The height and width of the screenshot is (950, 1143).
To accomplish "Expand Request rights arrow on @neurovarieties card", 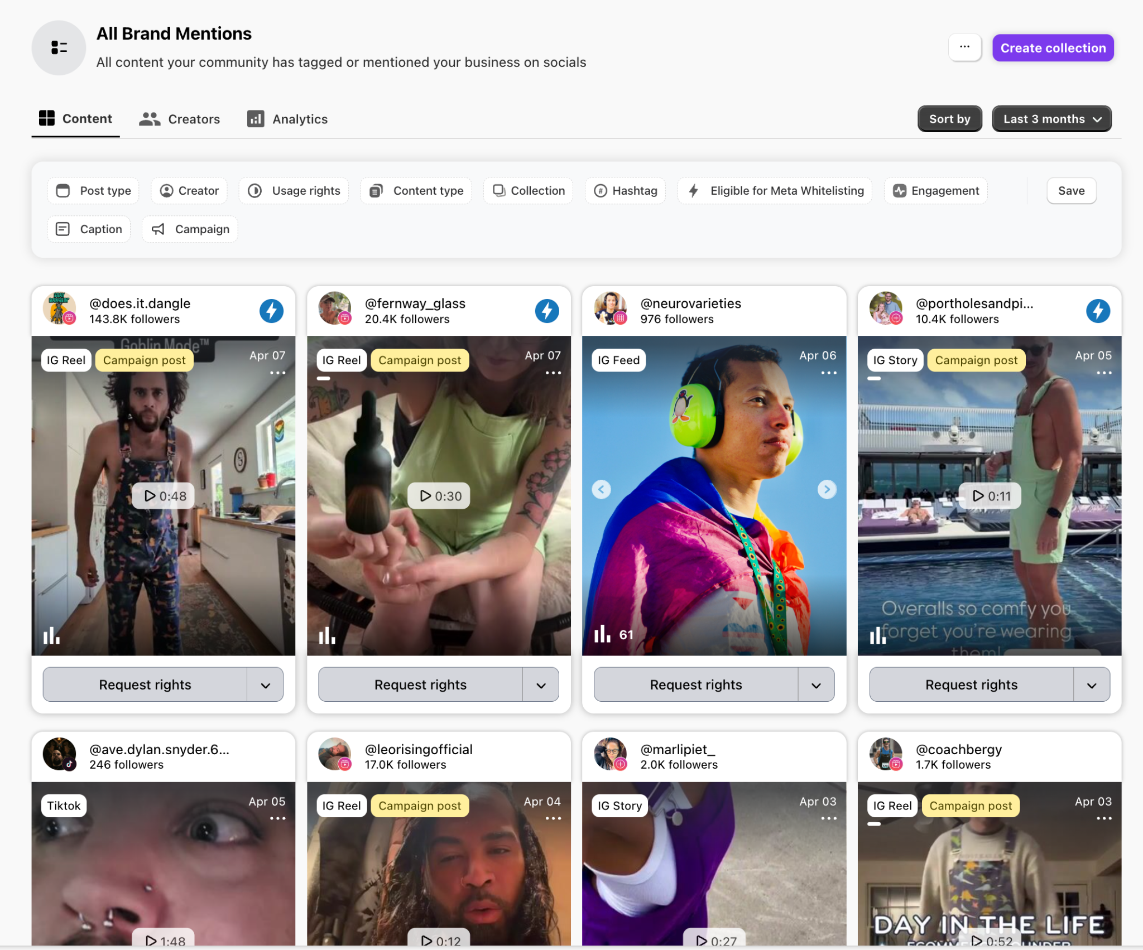I will [816, 685].
